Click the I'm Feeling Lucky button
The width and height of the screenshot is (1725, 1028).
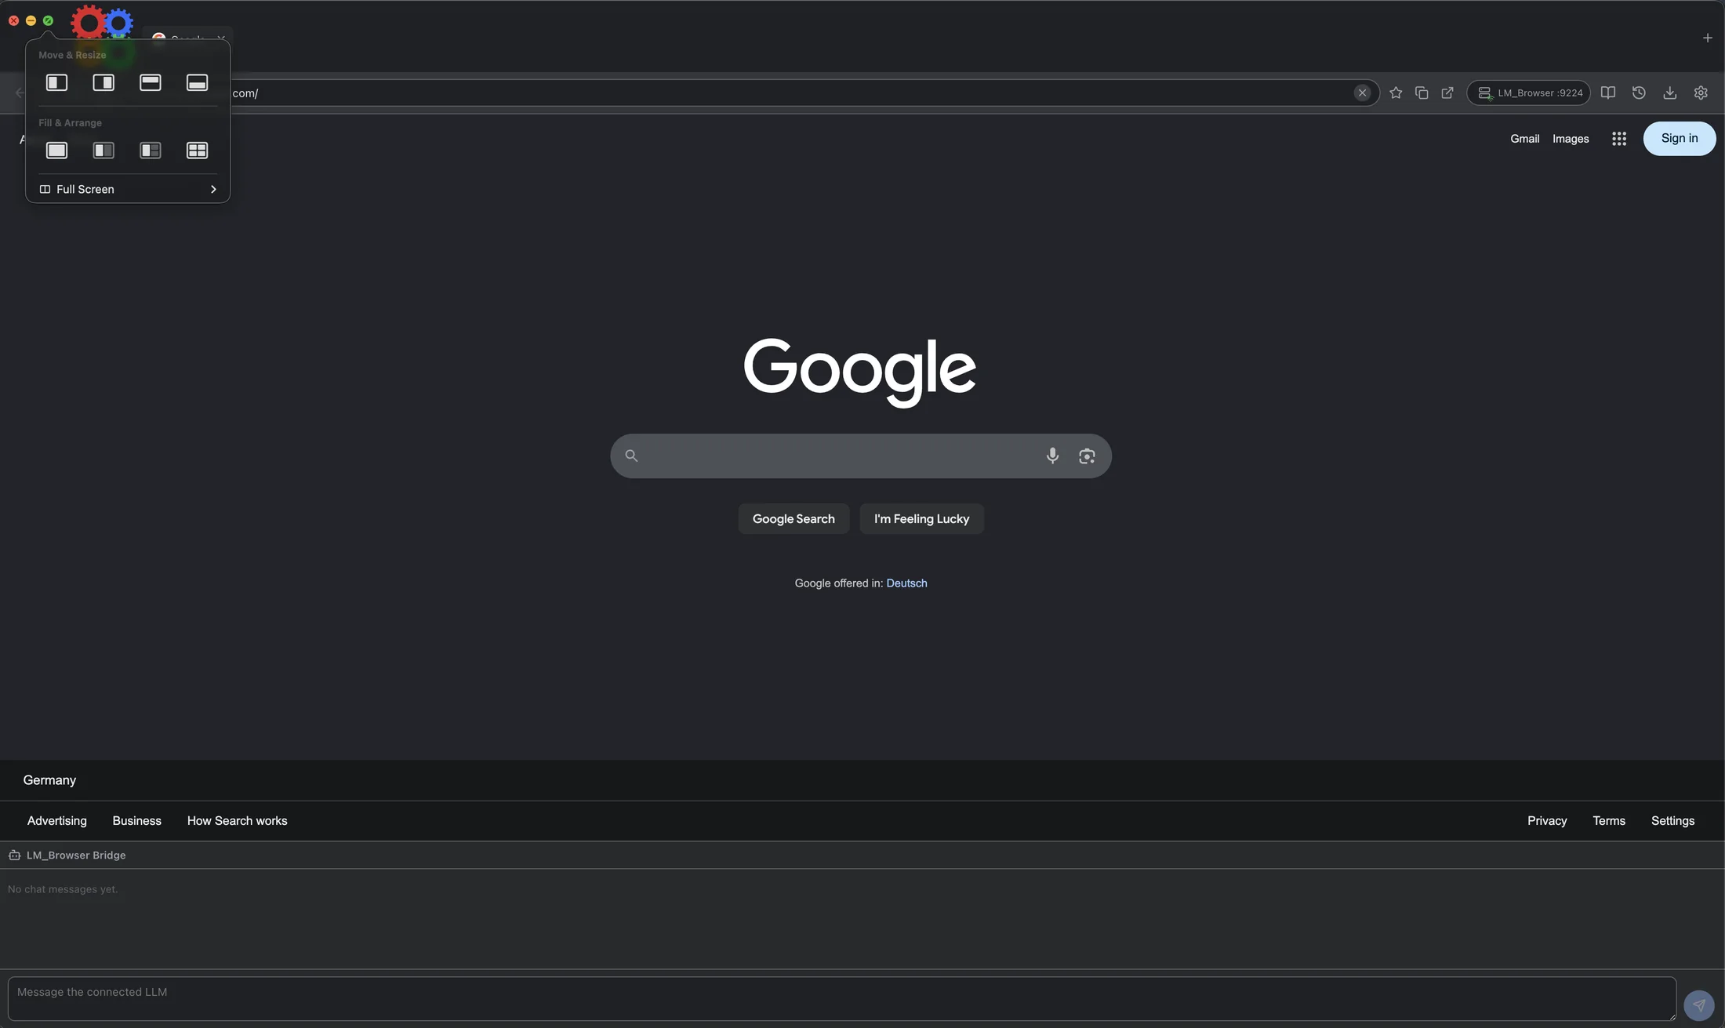(922, 518)
